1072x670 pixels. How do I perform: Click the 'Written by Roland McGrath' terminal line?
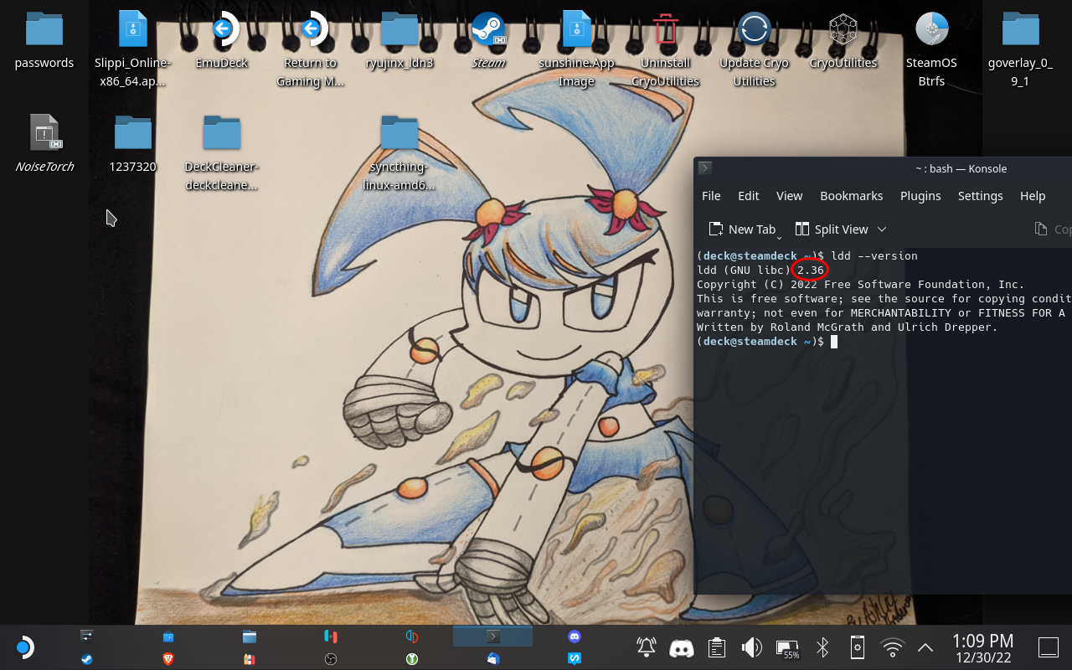pos(848,327)
